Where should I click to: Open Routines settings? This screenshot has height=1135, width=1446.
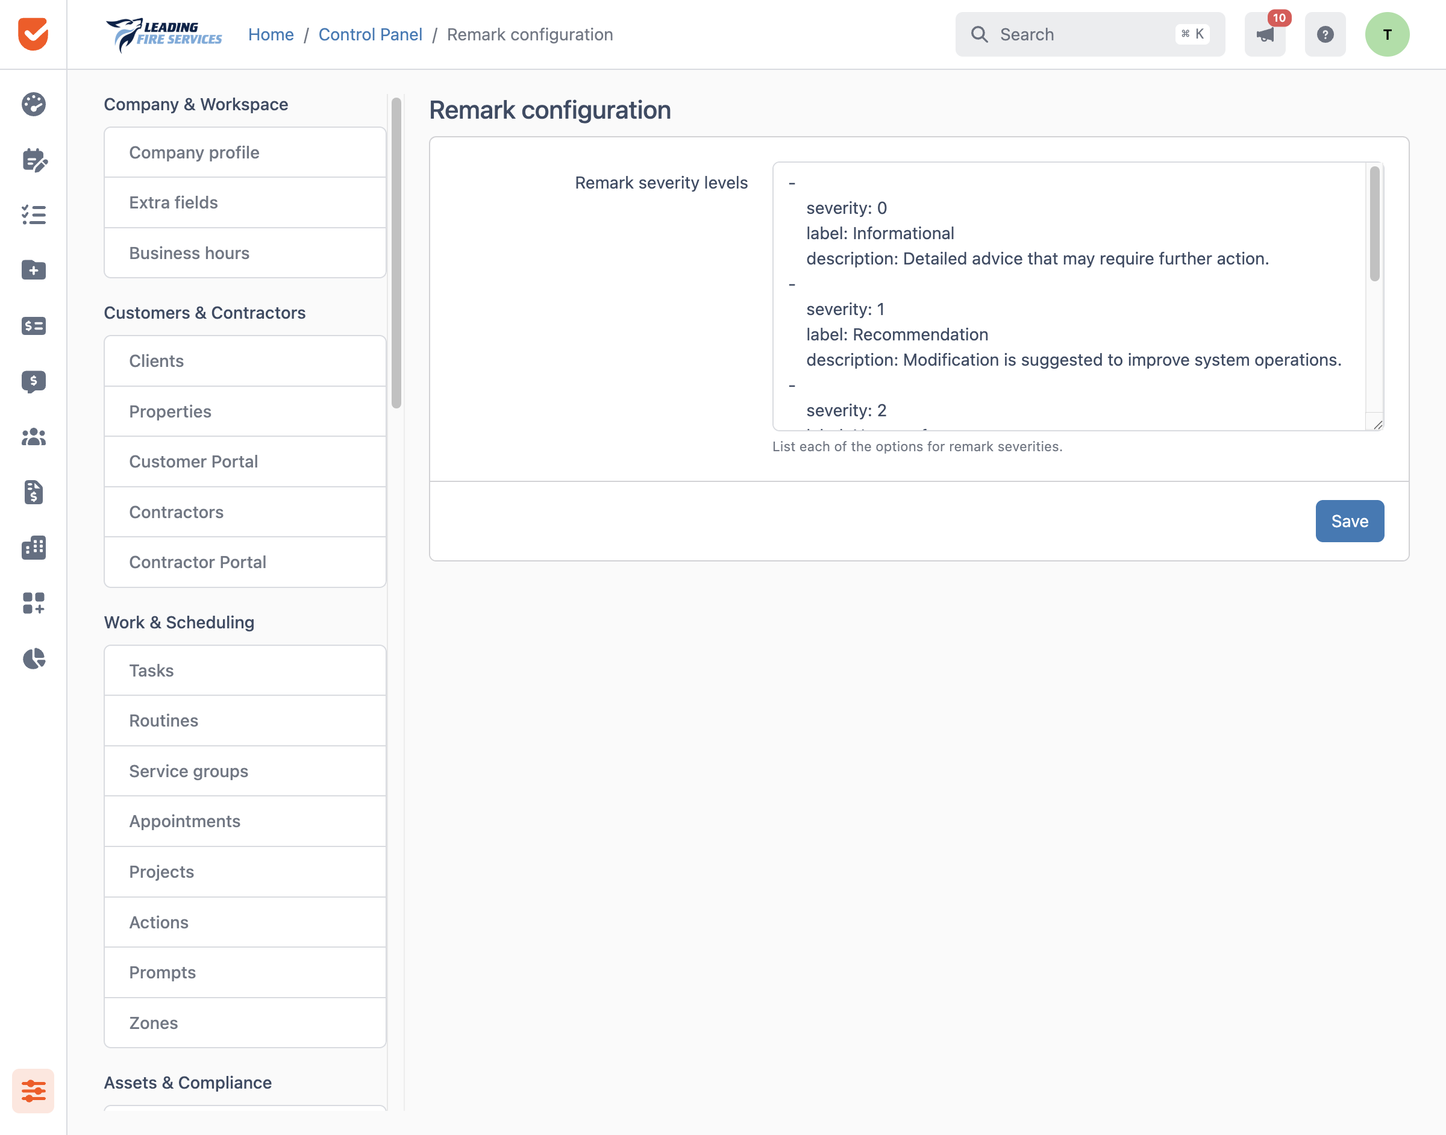click(245, 721)
